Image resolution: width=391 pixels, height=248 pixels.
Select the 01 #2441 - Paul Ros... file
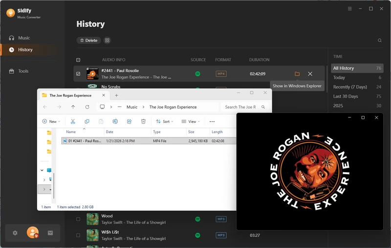pyautogui.click(x=149, y=141)
